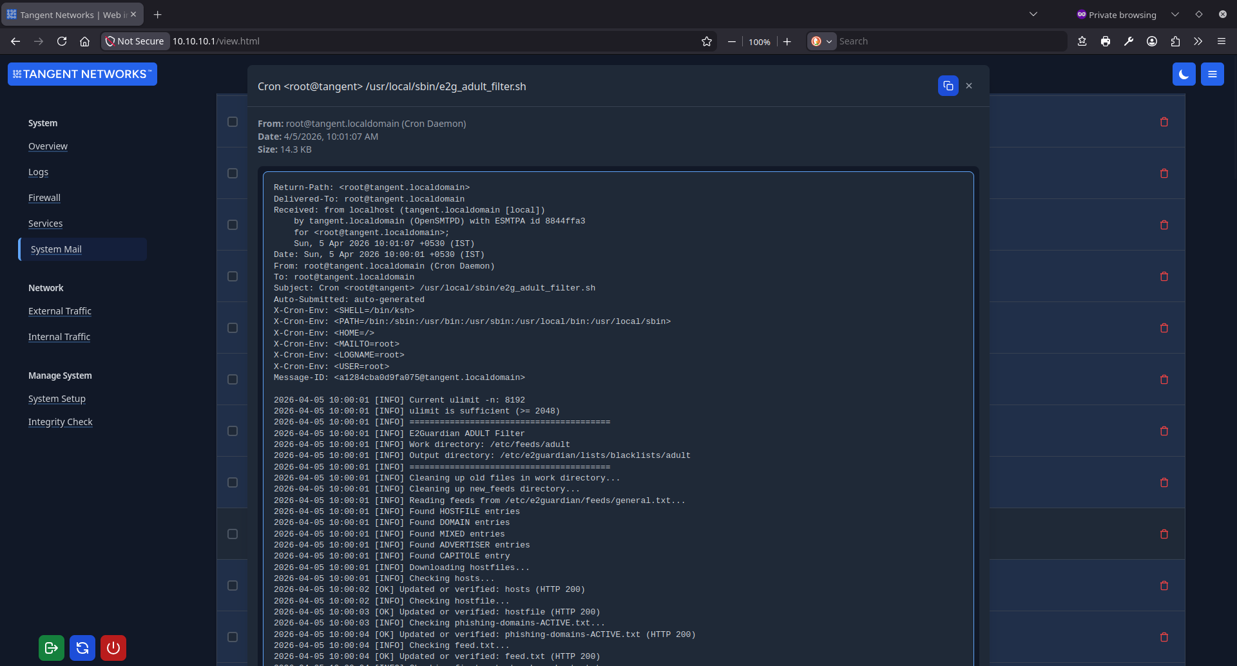Check the first email row checkbox
This screenshot has width=1237, height=666.
(233, 121)
